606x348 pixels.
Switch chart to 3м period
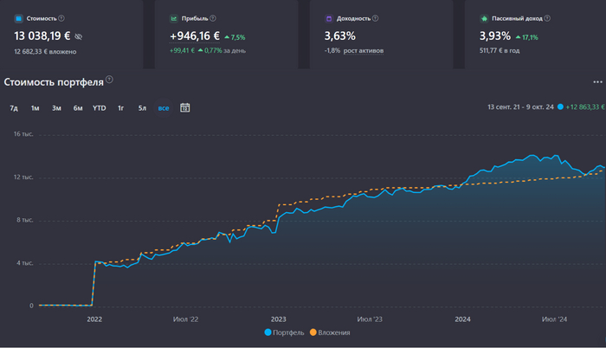(56, 108)
